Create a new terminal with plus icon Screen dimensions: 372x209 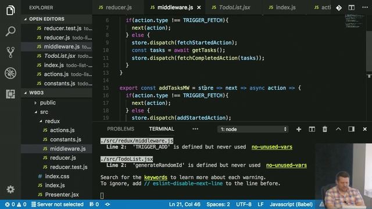coord(299,129)
